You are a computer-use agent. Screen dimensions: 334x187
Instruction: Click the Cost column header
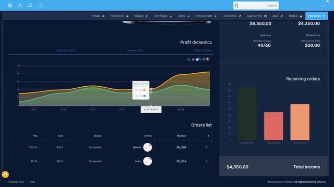(x=61, y=136)
